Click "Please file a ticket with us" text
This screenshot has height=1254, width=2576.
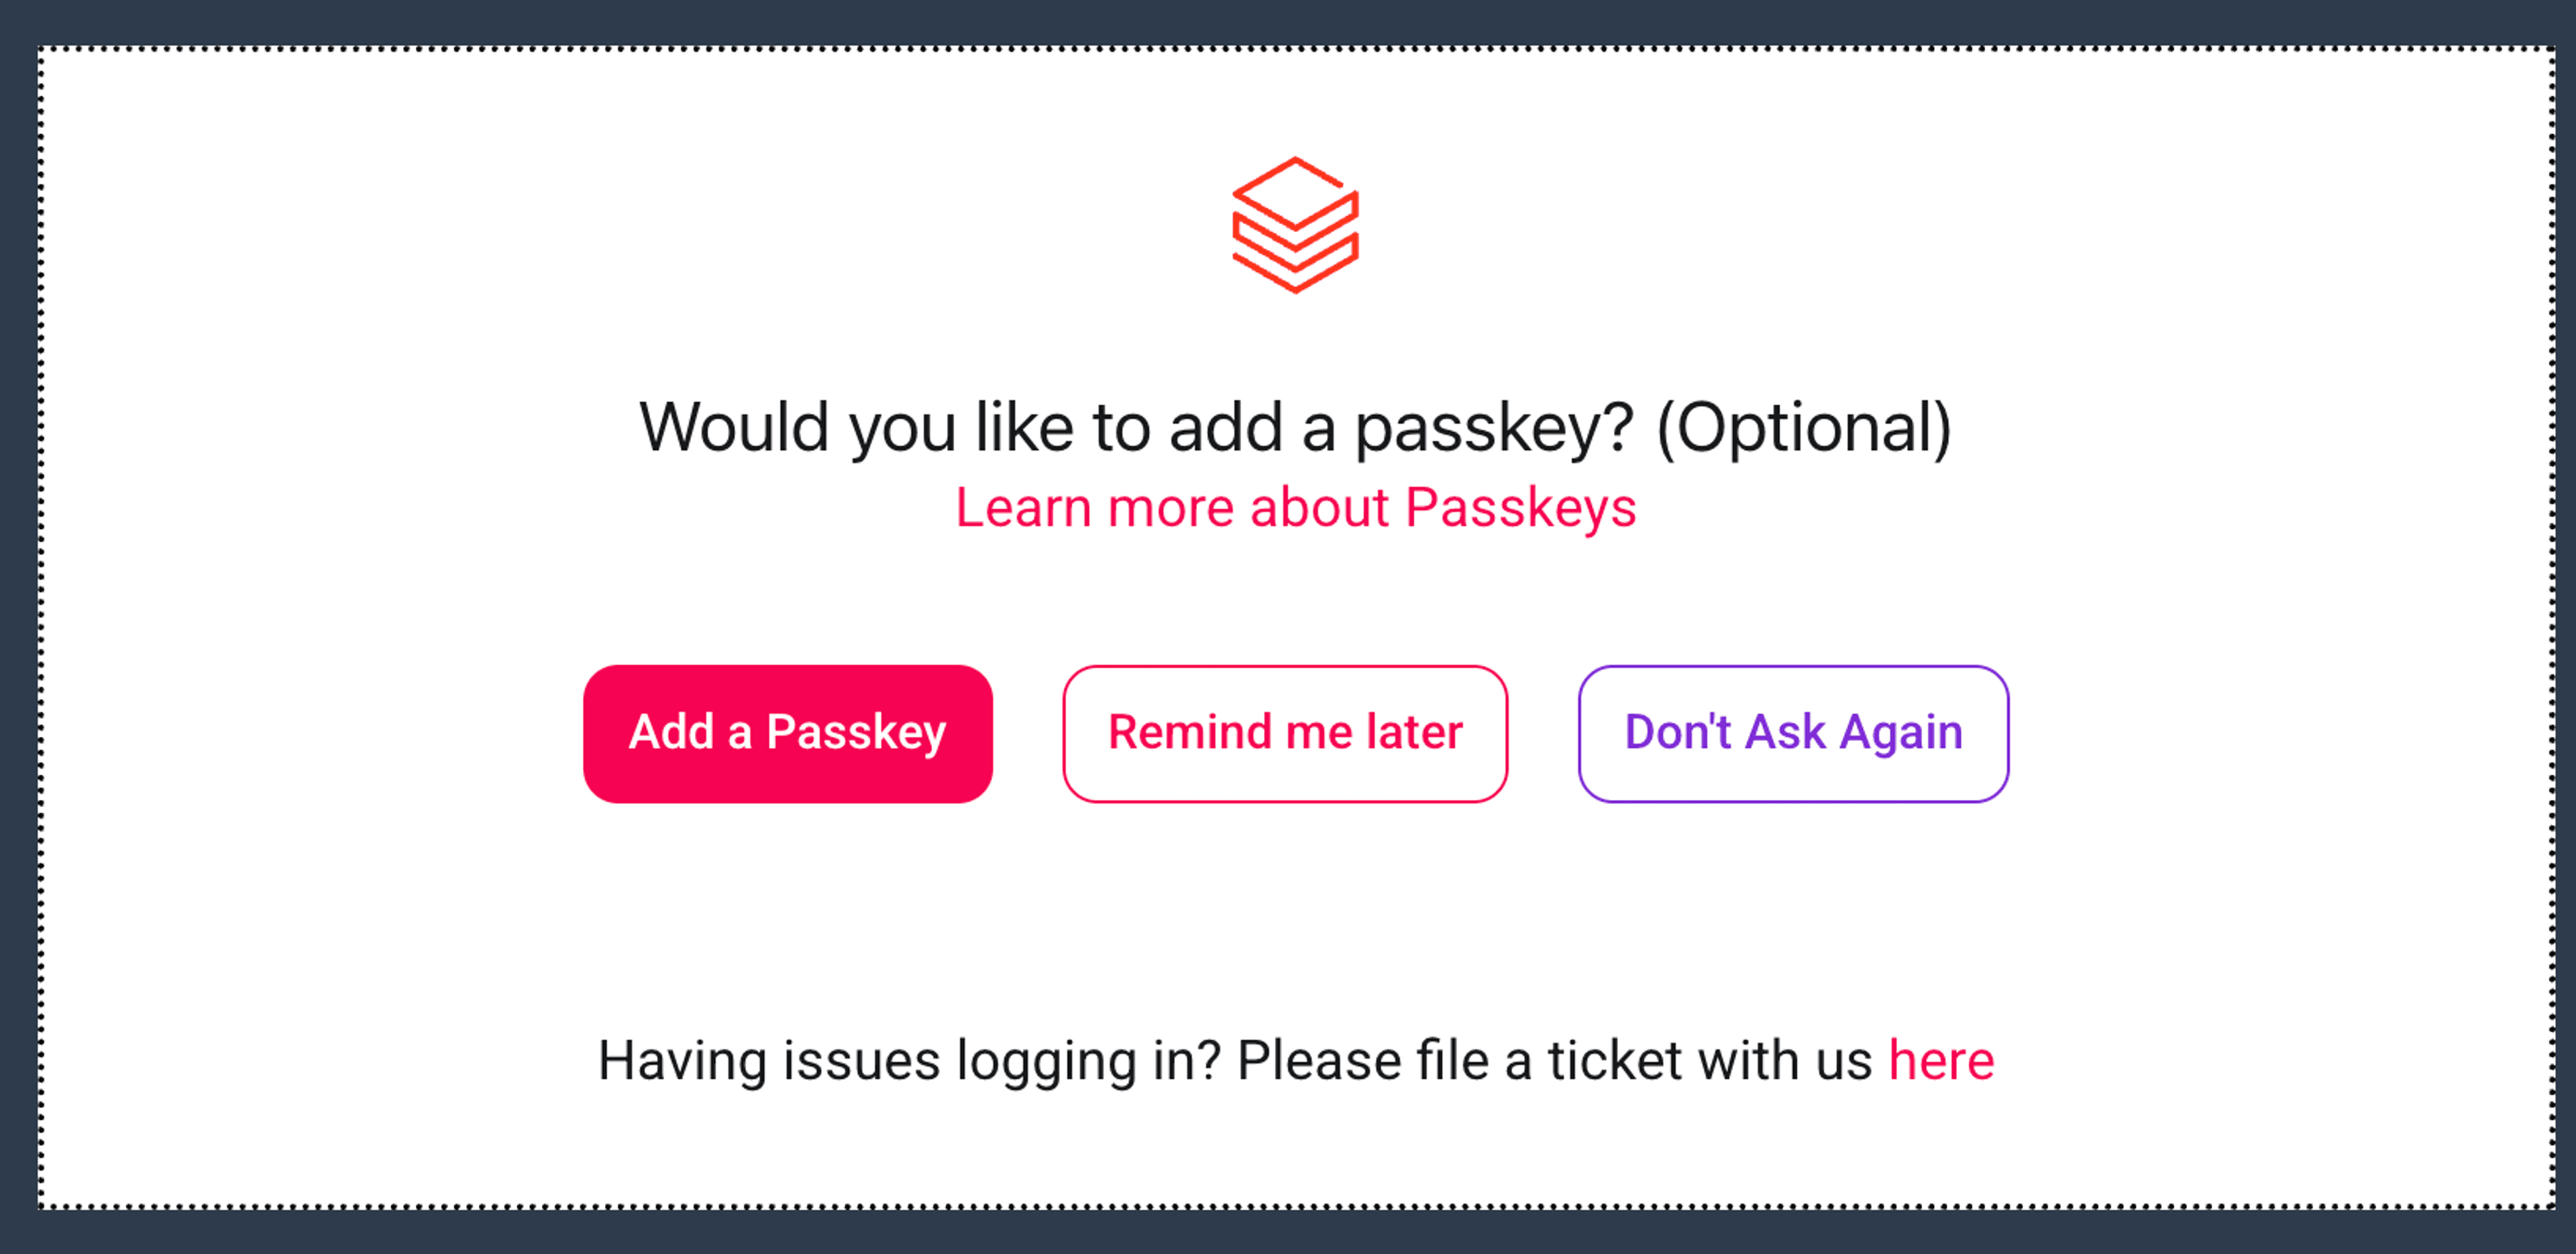coord(1554,1060)
